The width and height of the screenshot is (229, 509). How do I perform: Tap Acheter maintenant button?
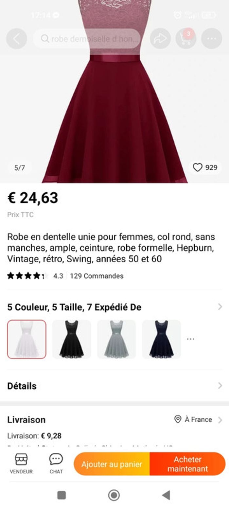click(x=187, y=464)
